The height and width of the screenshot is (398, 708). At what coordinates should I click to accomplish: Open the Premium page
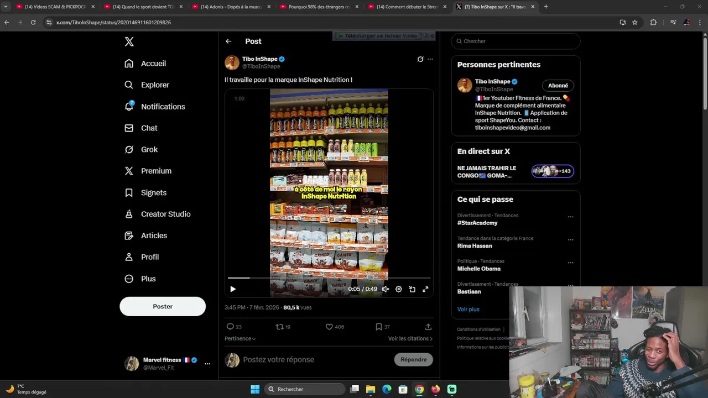(148, 171)
